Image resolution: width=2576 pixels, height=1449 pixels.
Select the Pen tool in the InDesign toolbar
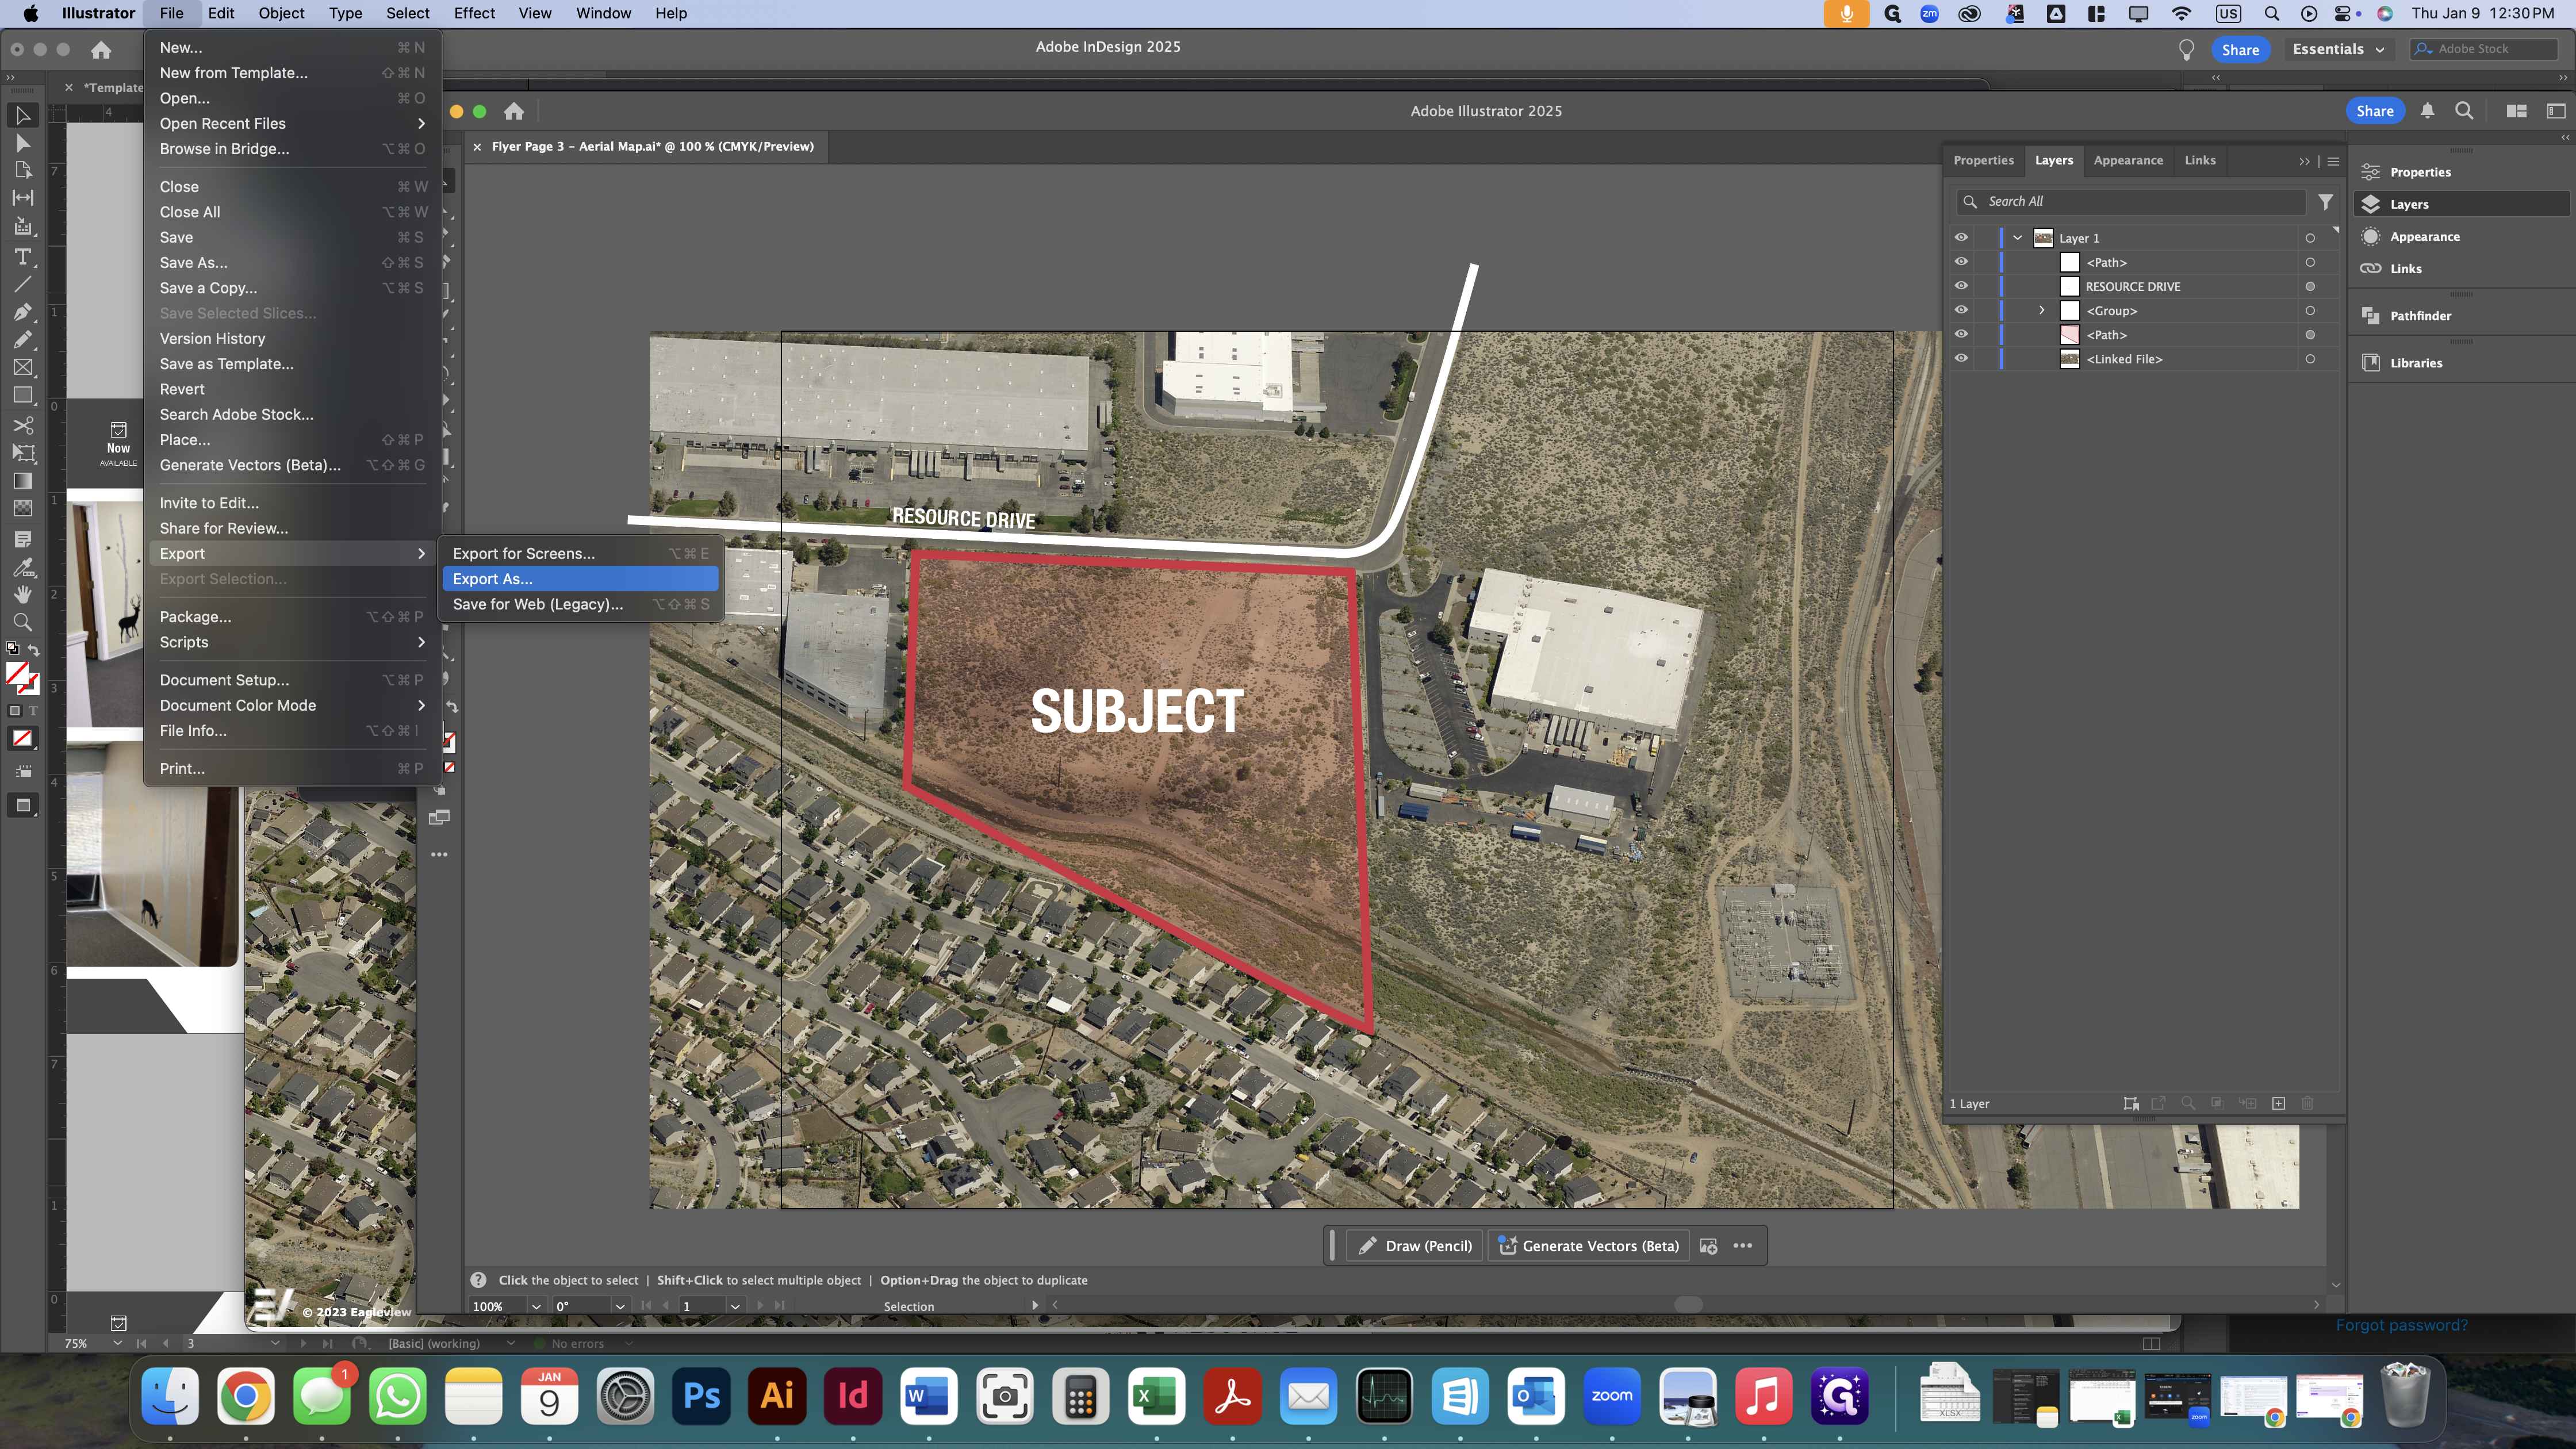[23, 312]
